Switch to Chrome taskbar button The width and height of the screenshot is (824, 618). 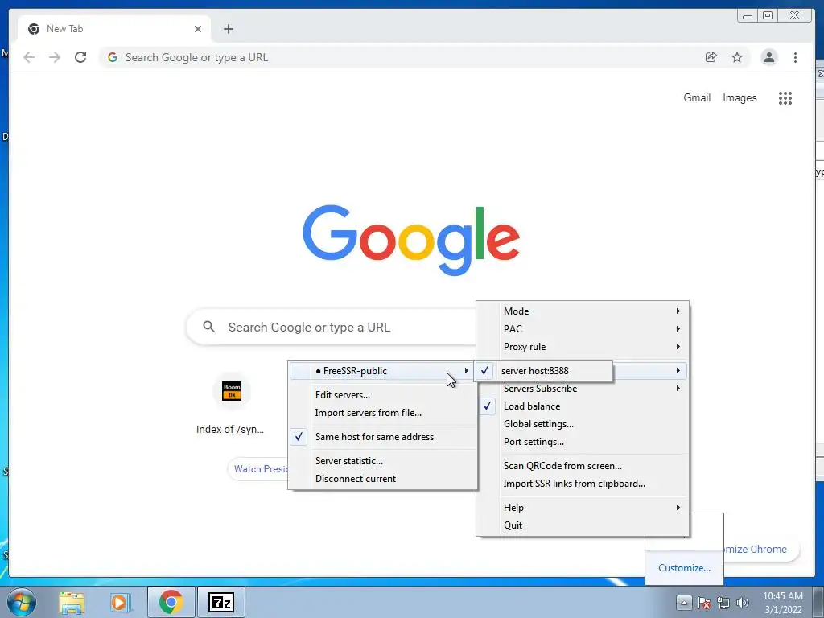[x=171, y=602]
